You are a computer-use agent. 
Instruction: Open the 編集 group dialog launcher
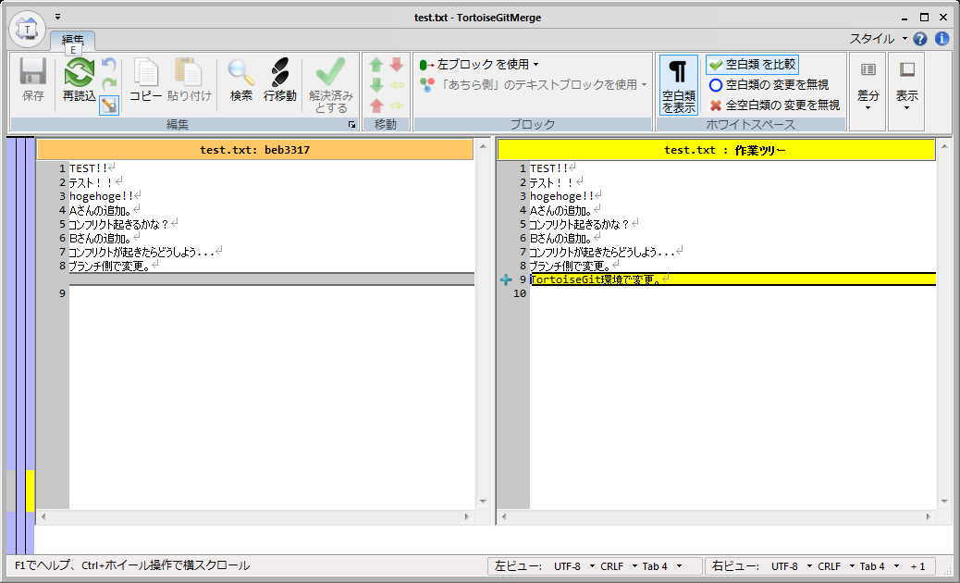[x=352, y=124]
